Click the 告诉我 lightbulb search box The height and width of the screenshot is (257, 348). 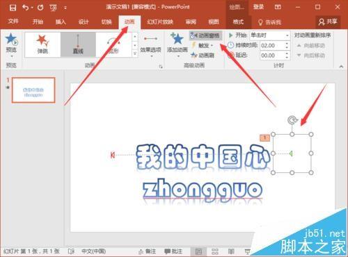click(269, 22)
